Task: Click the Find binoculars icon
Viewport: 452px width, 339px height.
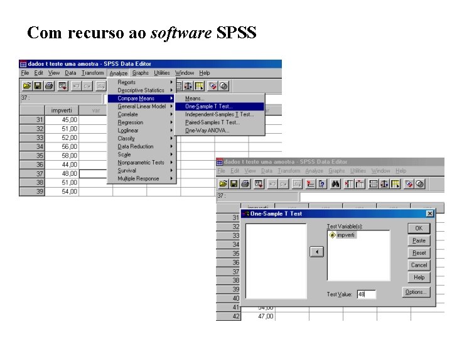Action: click(x=335, y=183)
